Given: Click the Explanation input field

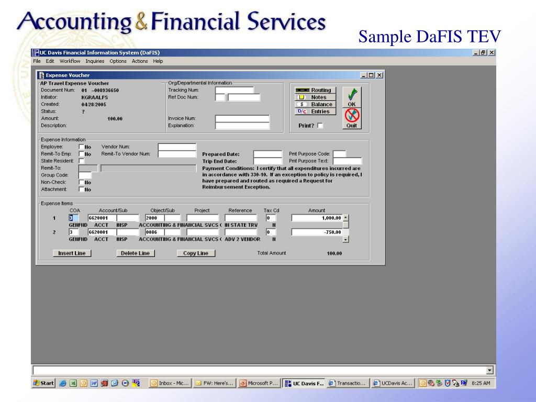Looking at the screenshot, I should pyautogui.click(x=242, y=126).
